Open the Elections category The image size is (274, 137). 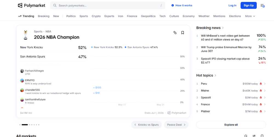[x=235, y=16]
